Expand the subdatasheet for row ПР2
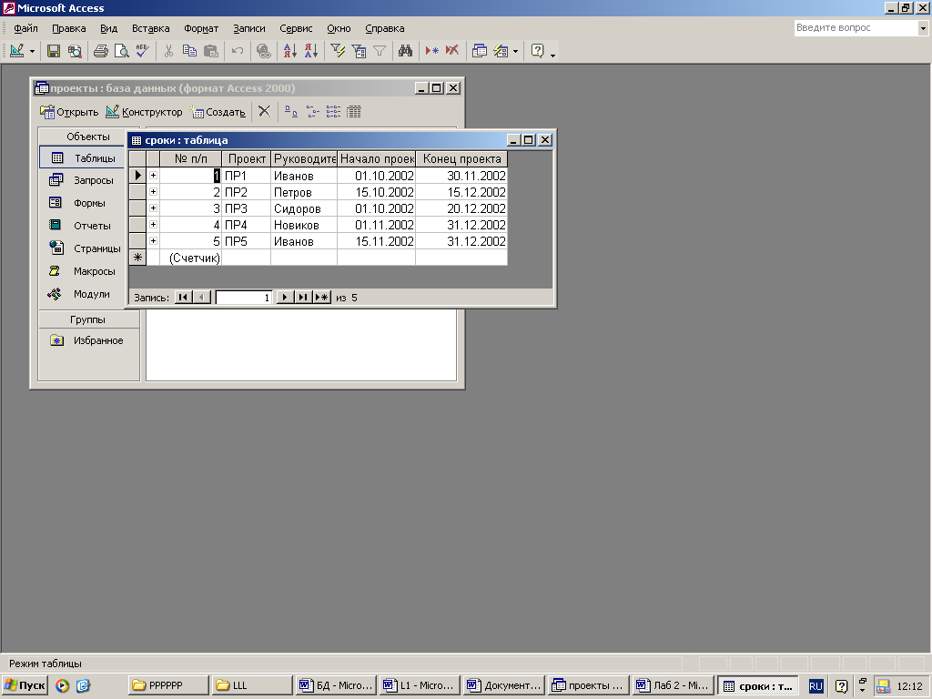 [153, 191]
